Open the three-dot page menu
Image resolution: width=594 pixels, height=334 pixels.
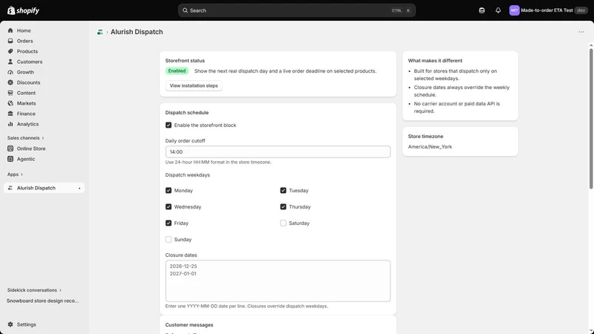[581, 32]
